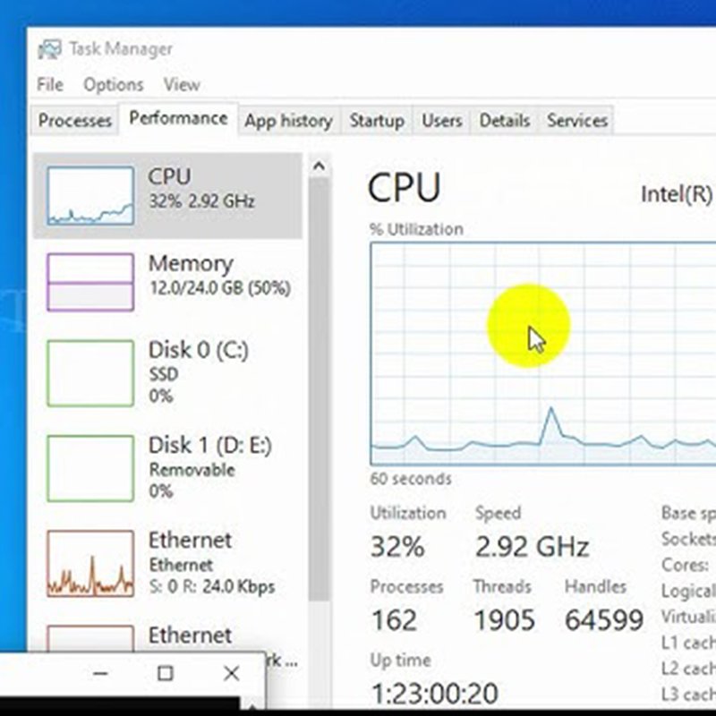Viewport: 716px width, 716px height.
Task: Click the Task Manager title bar icon
Action: 50,49
